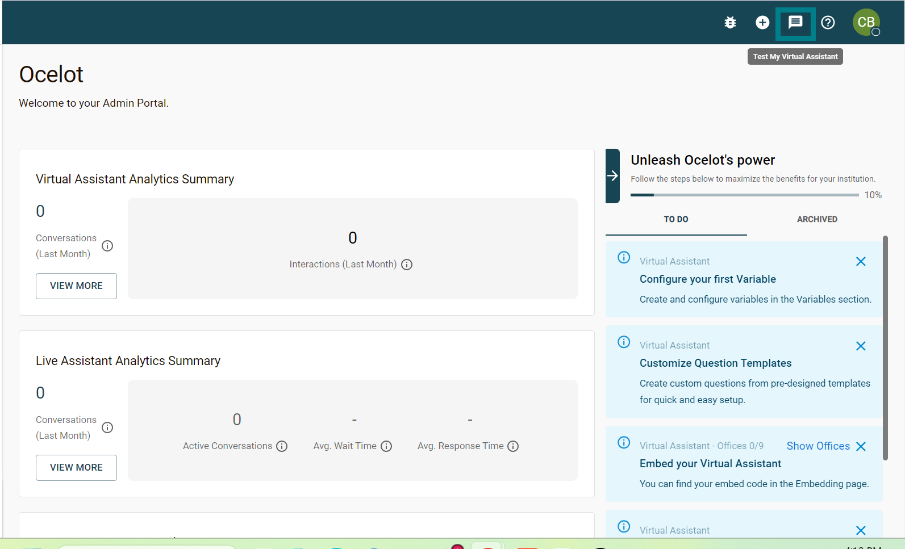This screenshot has height=549, width=905.
Task: Open the CB user avatar menu
Action: tap(866, 22)
